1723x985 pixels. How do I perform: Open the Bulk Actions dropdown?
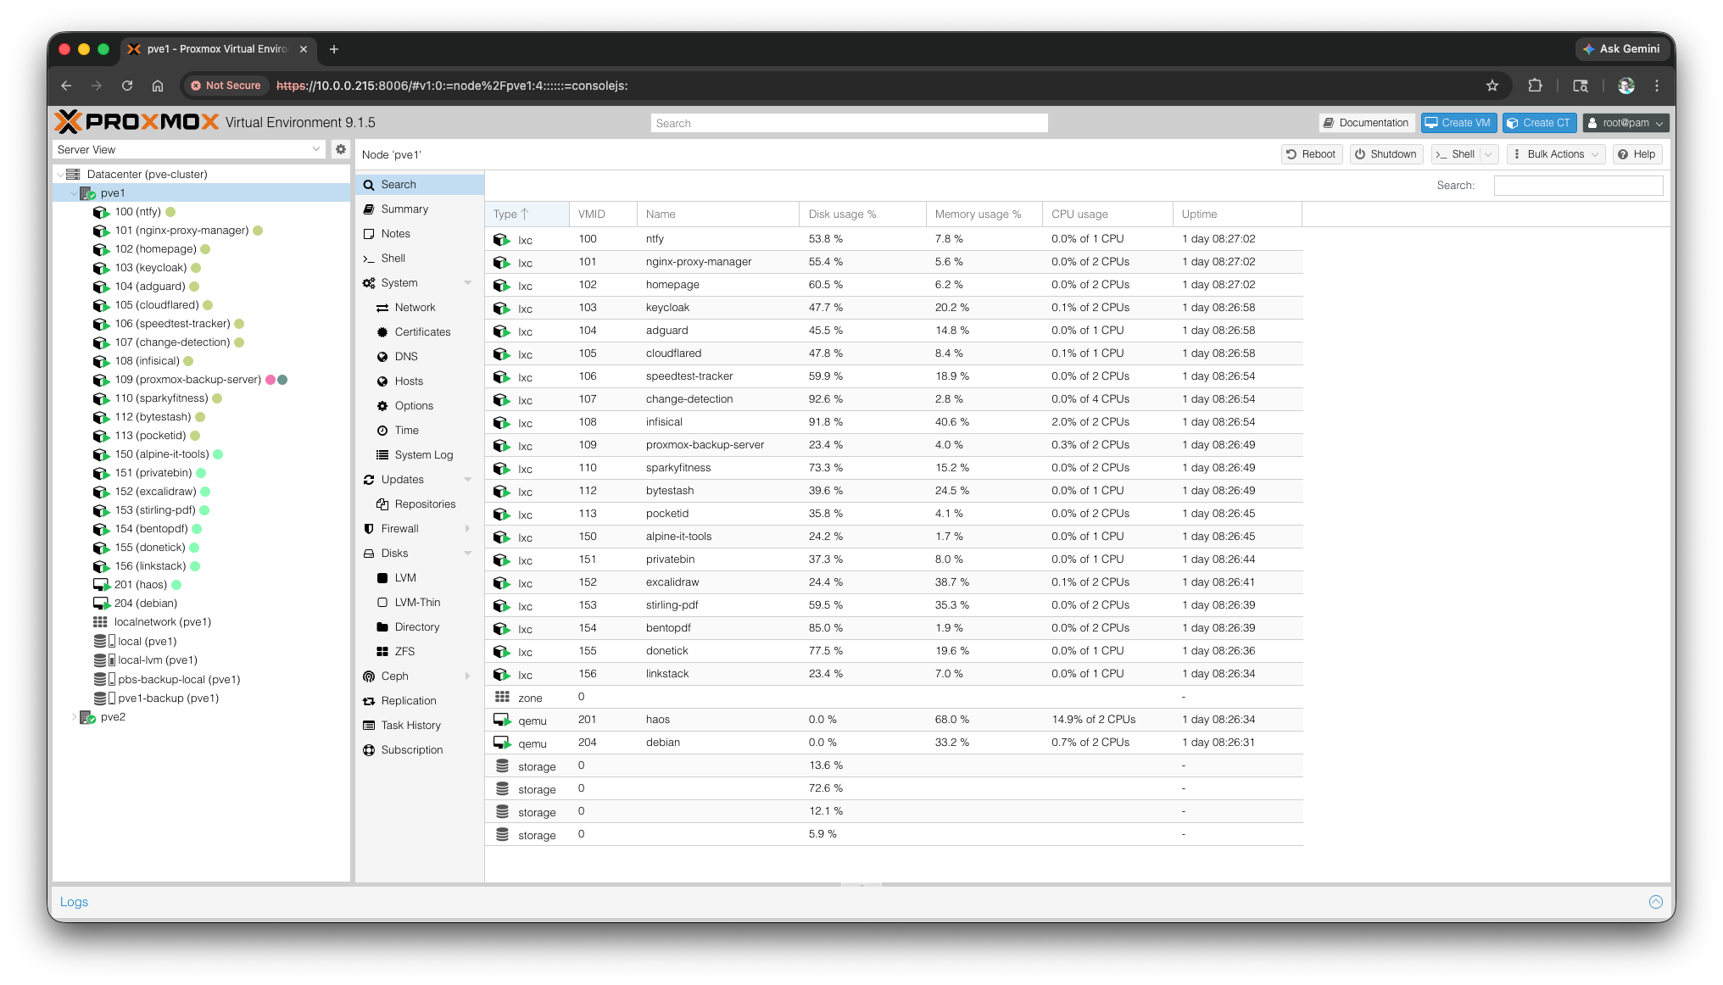coord(1556,154)
